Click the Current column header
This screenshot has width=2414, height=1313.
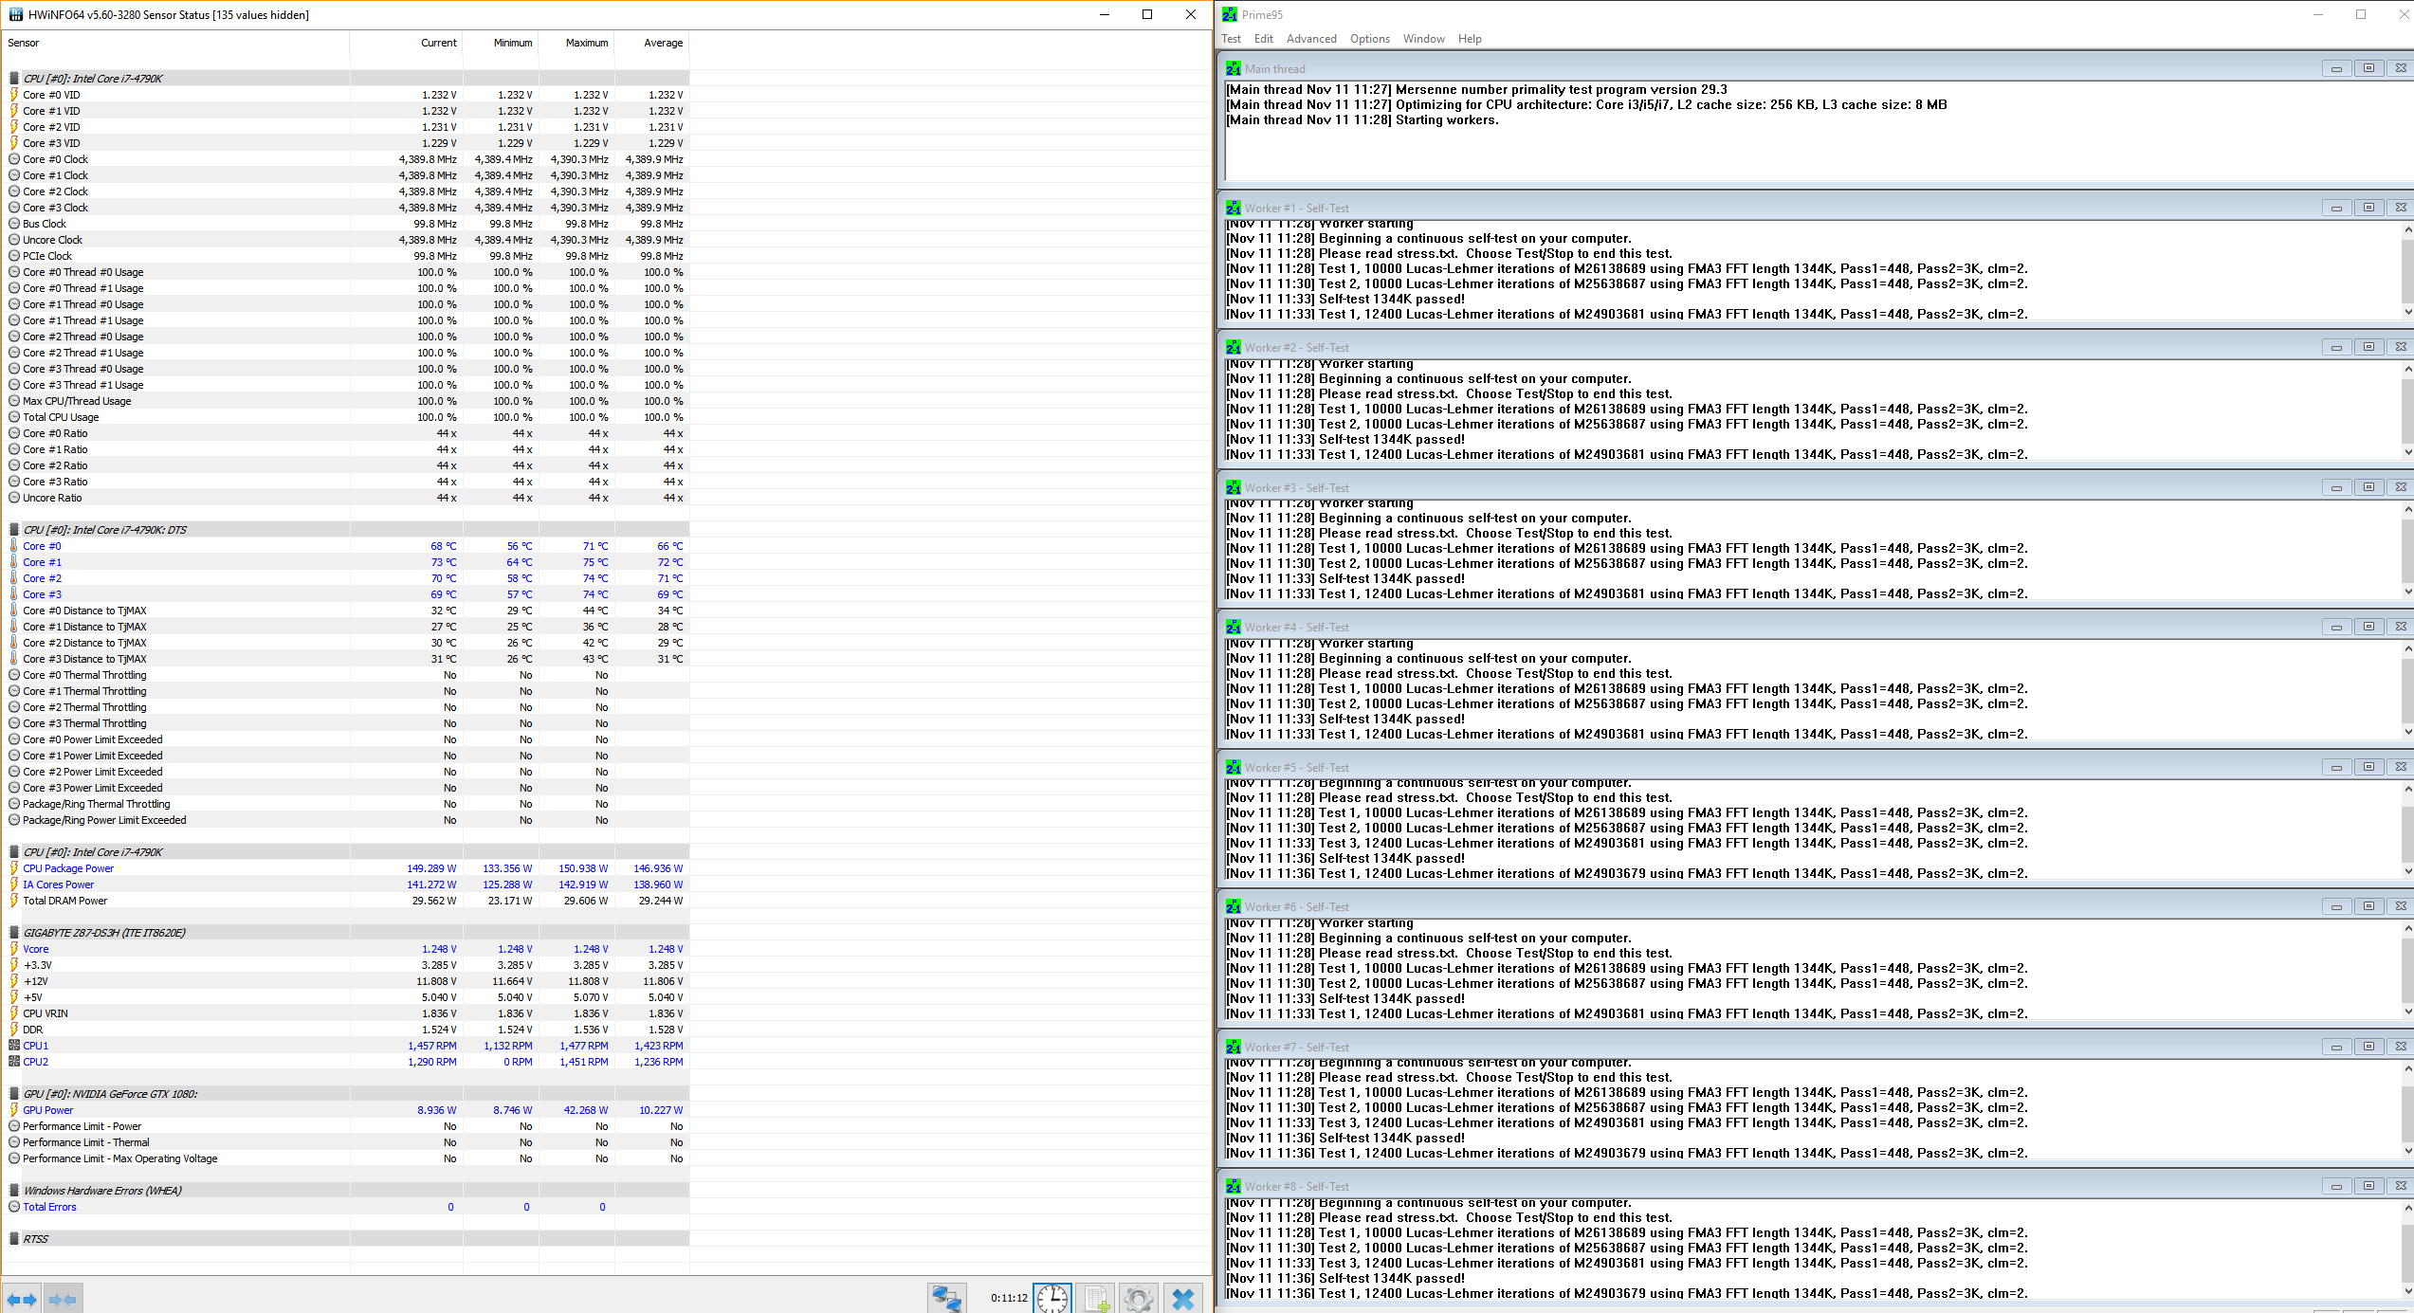[x=438, y=43]
